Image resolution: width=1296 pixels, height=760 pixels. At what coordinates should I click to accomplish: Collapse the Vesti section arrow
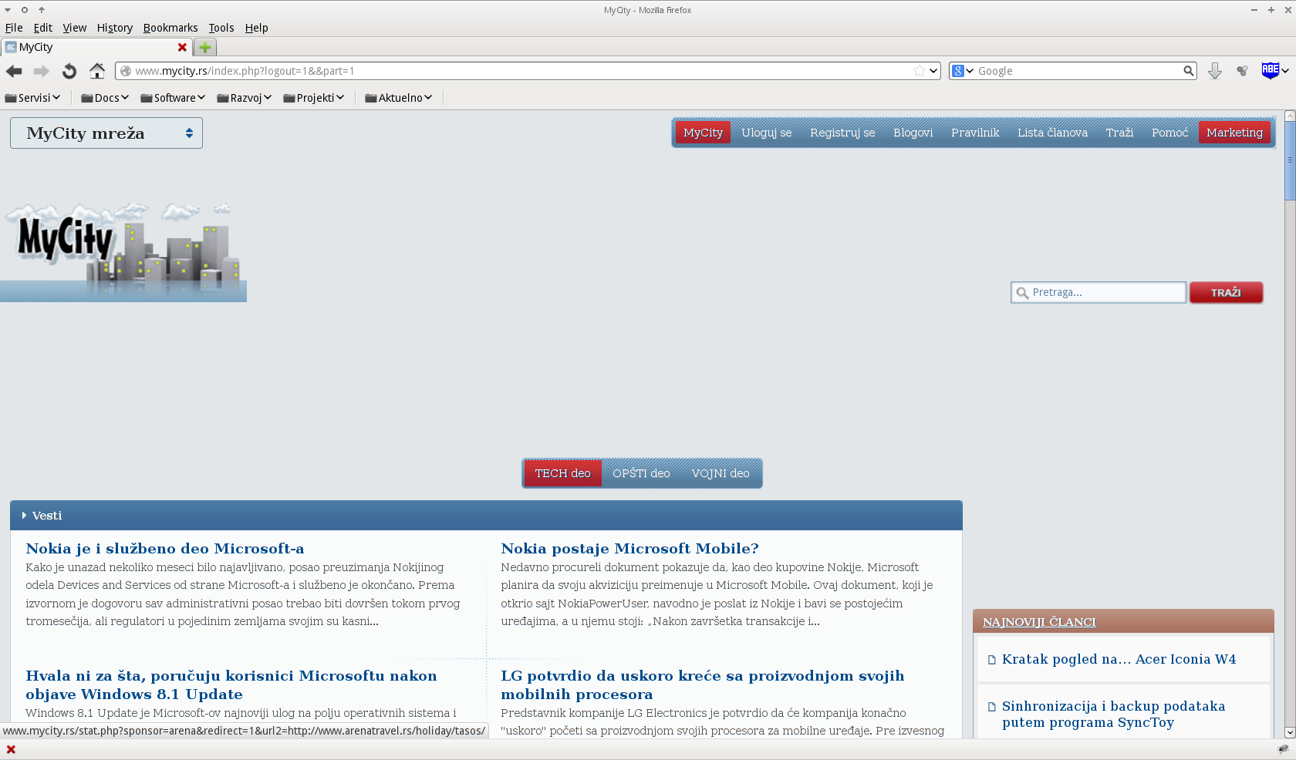pos(25,516)
